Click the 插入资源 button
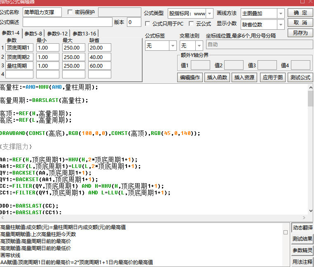This screenshot has width=314, height=267. [x=244, y=78]
